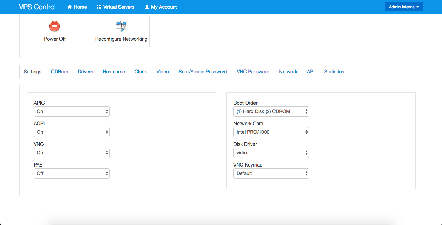This screenshot has height=225, width=442.
Task: Click the My Account user icon
Action: tap(147, 7)
